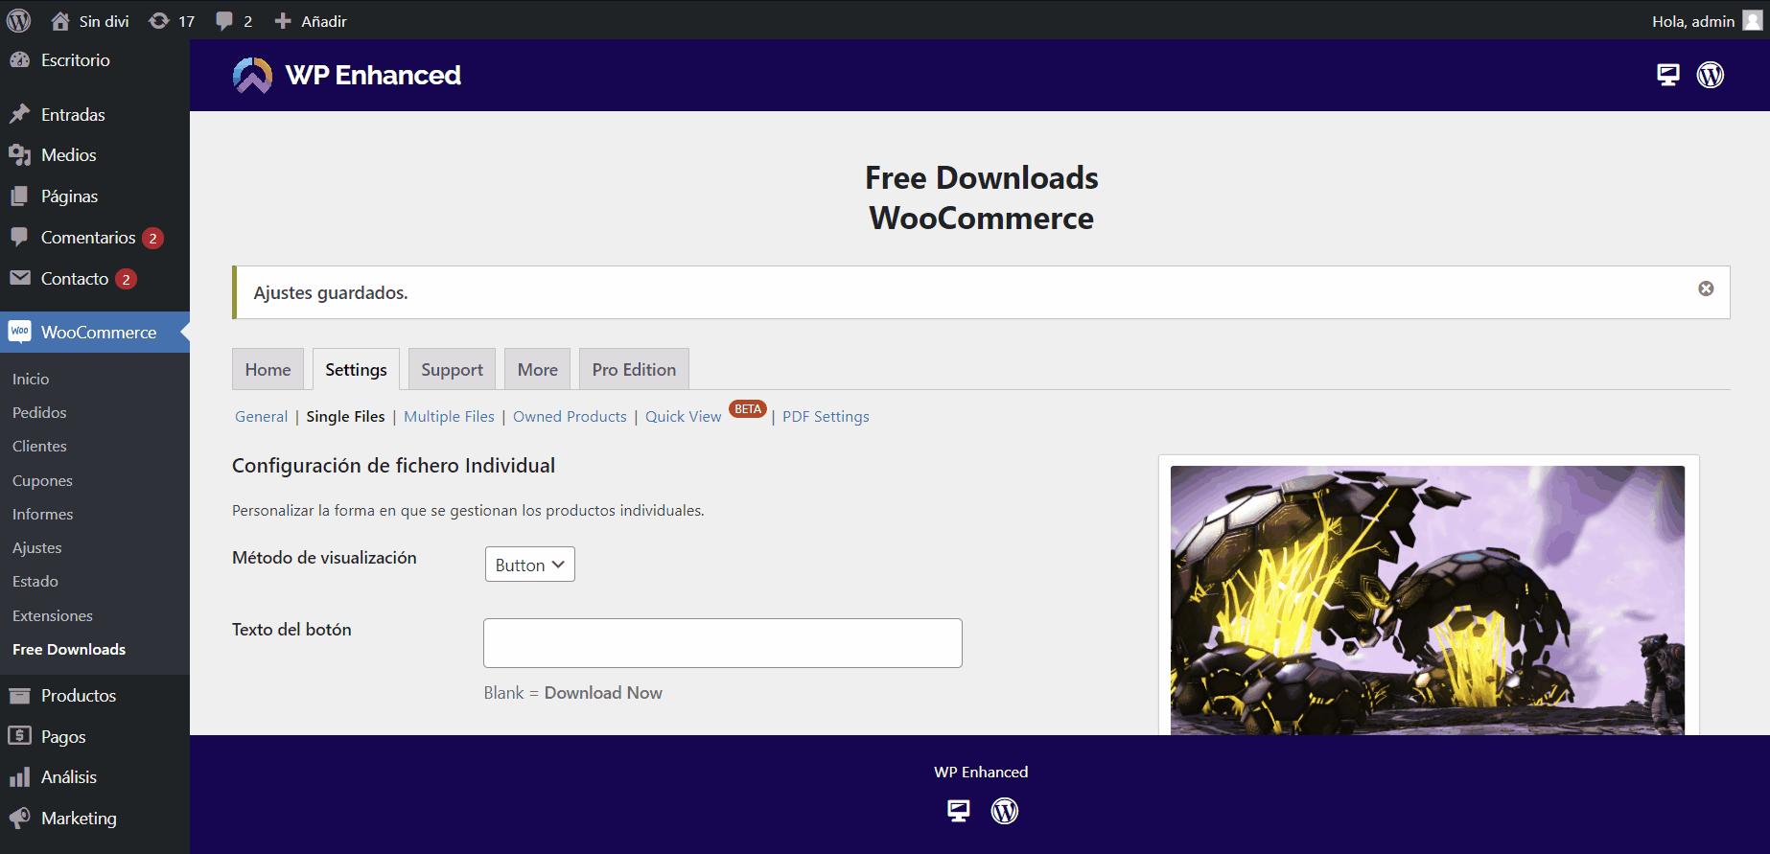Open the PDF Settings link
The width and height of the screenshot is (1770, 854).
(x=826, y=417)
